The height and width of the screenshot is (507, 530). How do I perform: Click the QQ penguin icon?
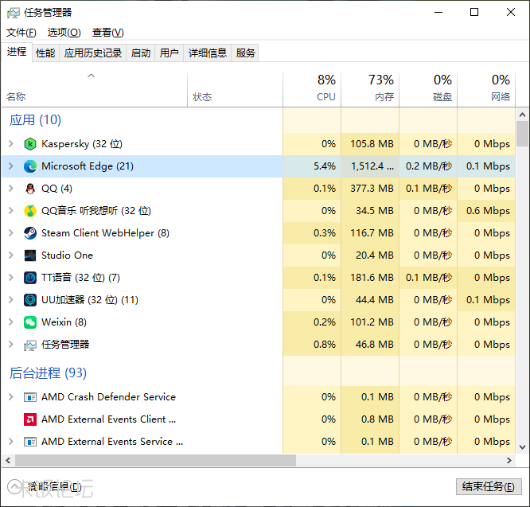click(30, 189)
